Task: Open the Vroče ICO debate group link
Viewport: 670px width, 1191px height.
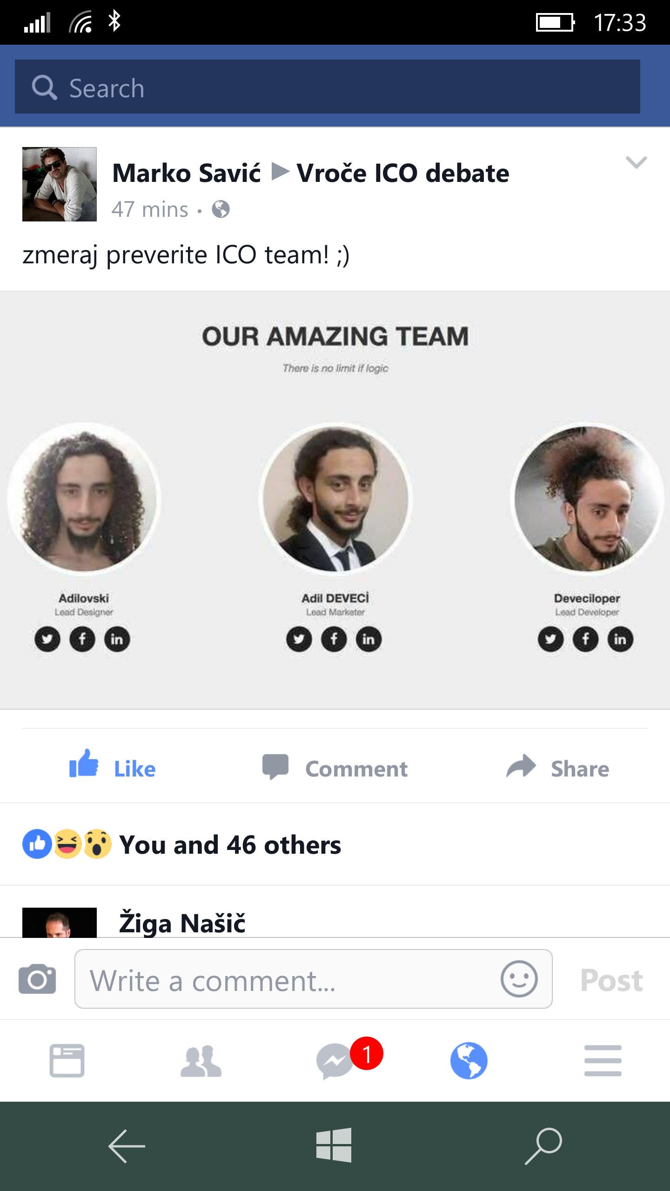Action: (x=403, y=173)
